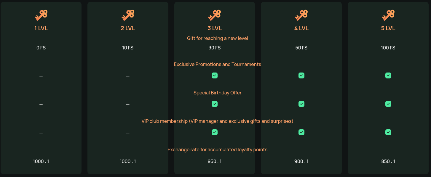Click the 850 : 1 exchange rate

coord(388,161)
